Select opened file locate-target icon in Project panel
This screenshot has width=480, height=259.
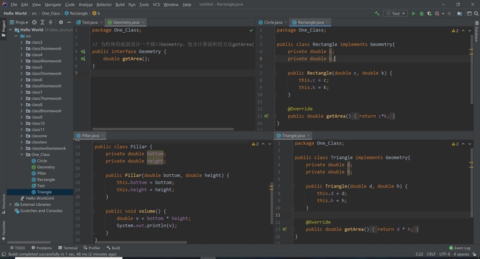pyautogui.click(x=34, y=22)
